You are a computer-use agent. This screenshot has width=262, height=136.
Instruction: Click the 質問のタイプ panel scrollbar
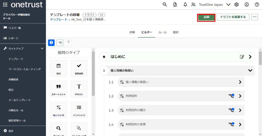point(93,74)
